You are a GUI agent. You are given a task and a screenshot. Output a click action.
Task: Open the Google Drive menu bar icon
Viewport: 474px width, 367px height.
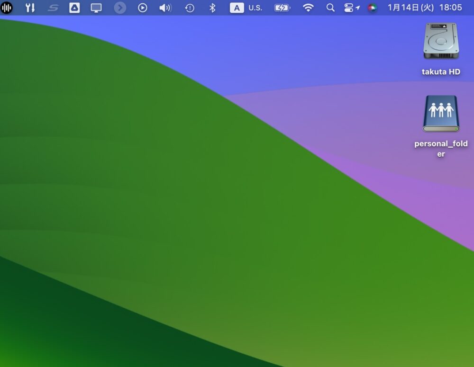point(74,8)
